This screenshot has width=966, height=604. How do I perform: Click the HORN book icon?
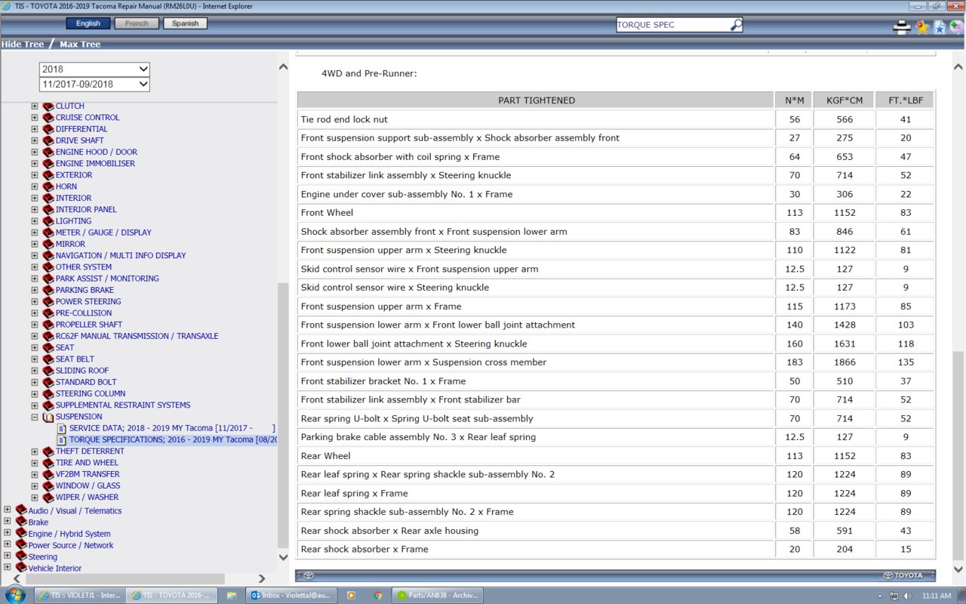tap(48, 186)
